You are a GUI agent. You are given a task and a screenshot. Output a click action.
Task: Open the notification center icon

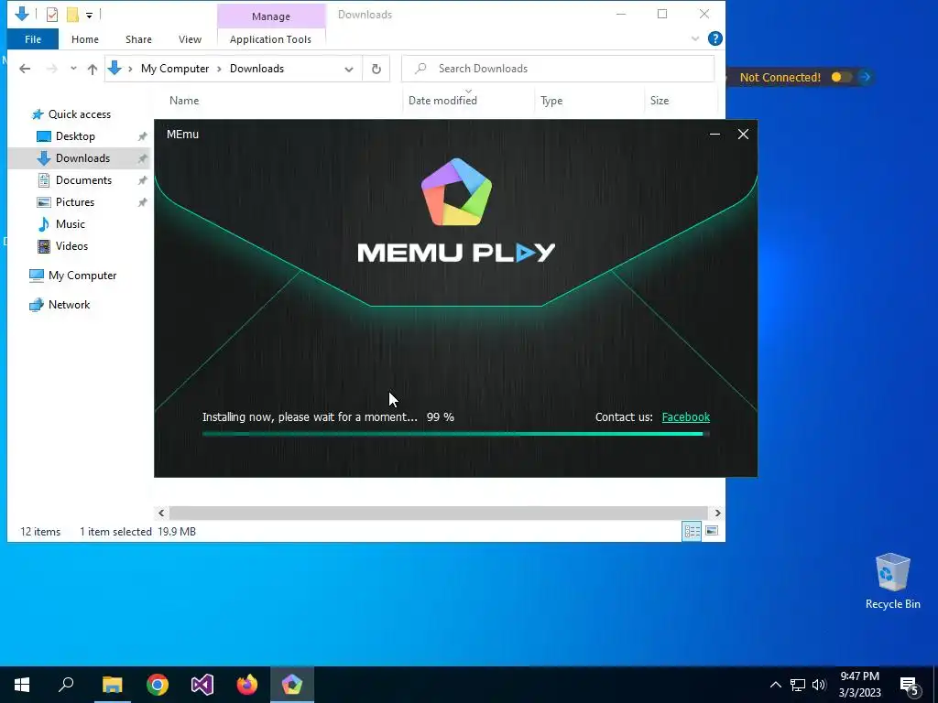coord(910,685)
